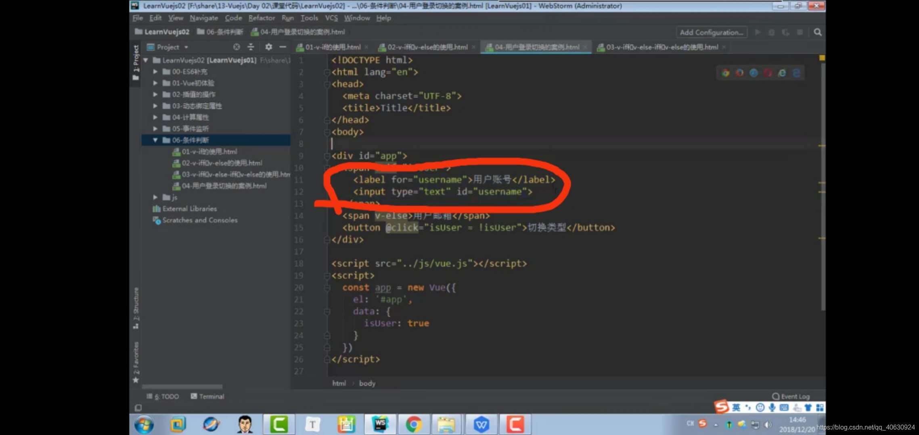The height and width of the screenshot is (435, 919).
Task: Expand the 01-Vue初体验 folder
Action: 155,83
